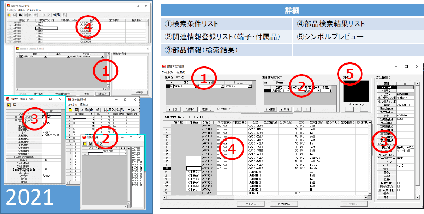Click the ascending sort icon in 部品マスタメンテナンス toolbar
This screenshot has width=424, height=214.
click(x=55, y=15)
